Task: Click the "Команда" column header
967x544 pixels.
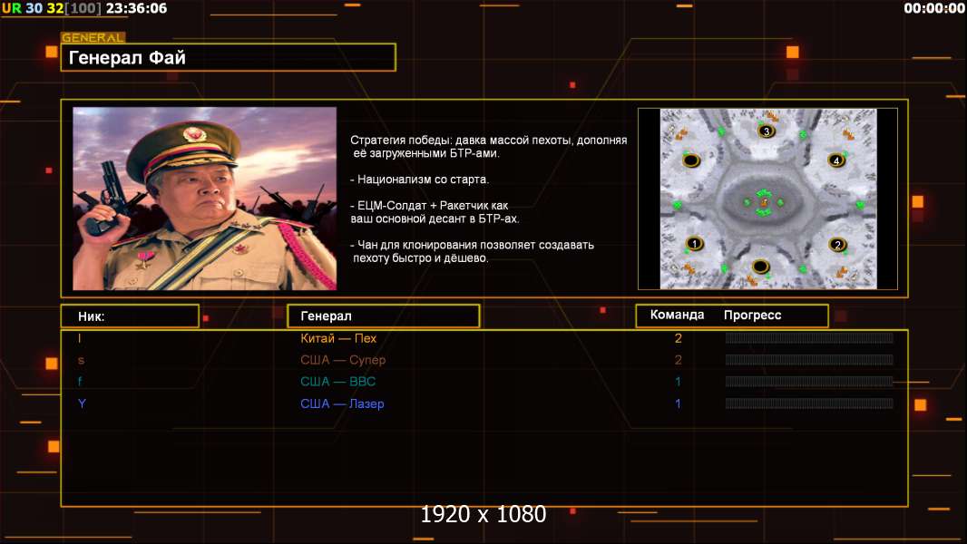Action: click(677, 316)
